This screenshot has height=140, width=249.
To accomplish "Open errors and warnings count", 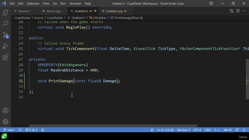I will (32, 130).
